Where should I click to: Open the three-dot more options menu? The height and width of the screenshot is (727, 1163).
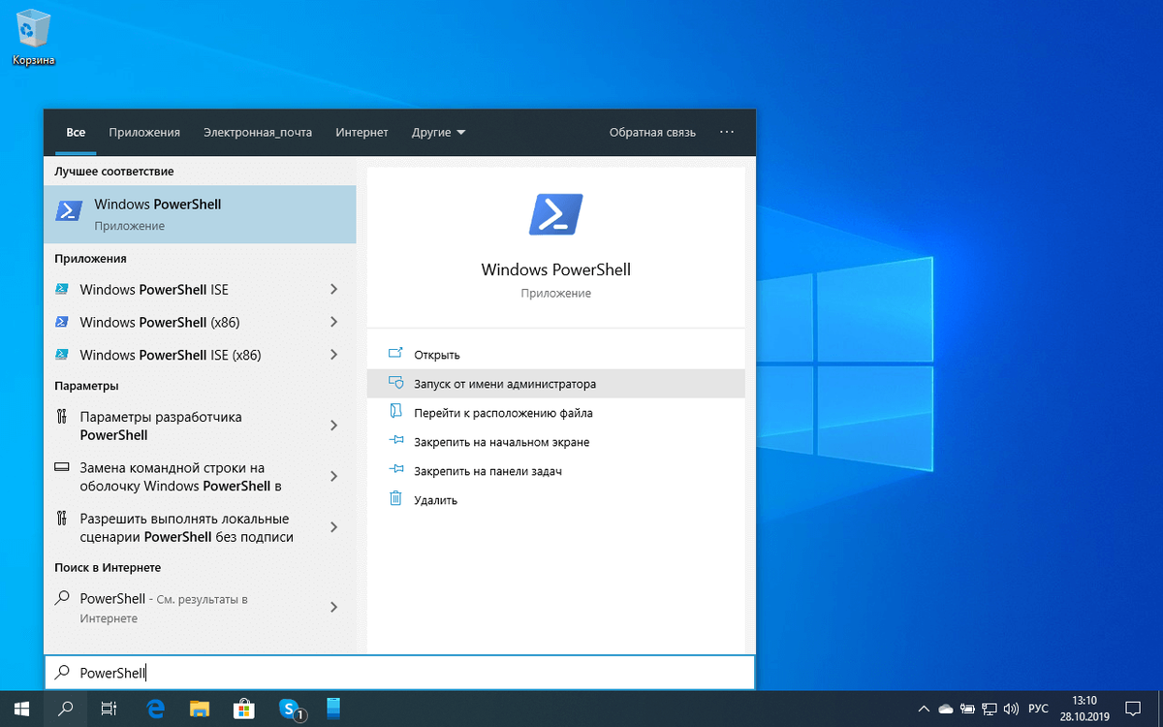click(x=727, y=132)
